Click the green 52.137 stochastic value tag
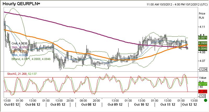 coord(203,84)
